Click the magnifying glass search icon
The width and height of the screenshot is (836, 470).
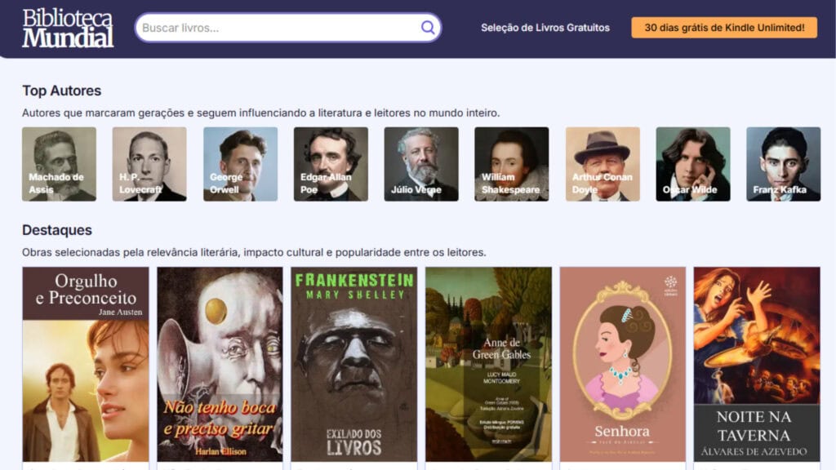[428, 27]
